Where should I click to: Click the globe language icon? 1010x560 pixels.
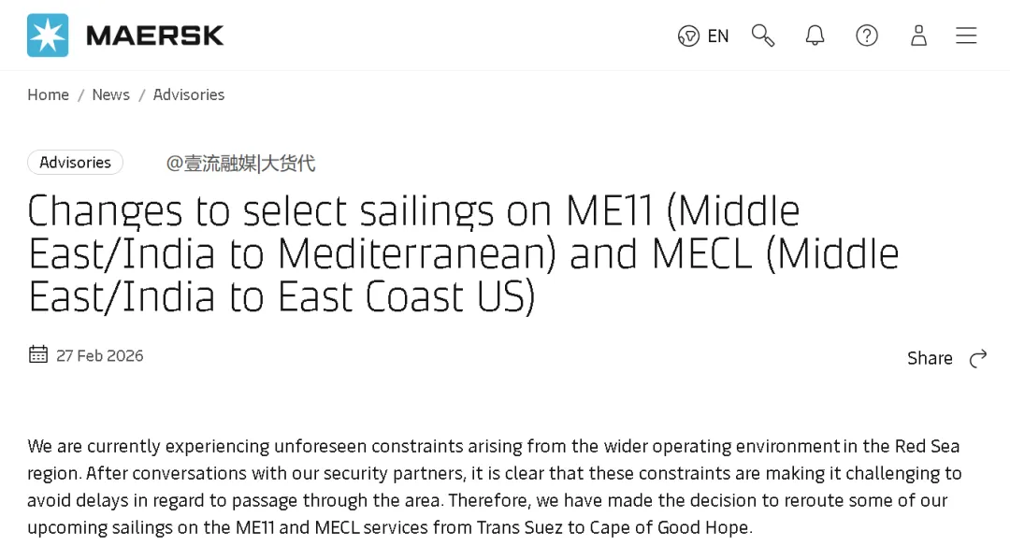click(x=688, y=36)
